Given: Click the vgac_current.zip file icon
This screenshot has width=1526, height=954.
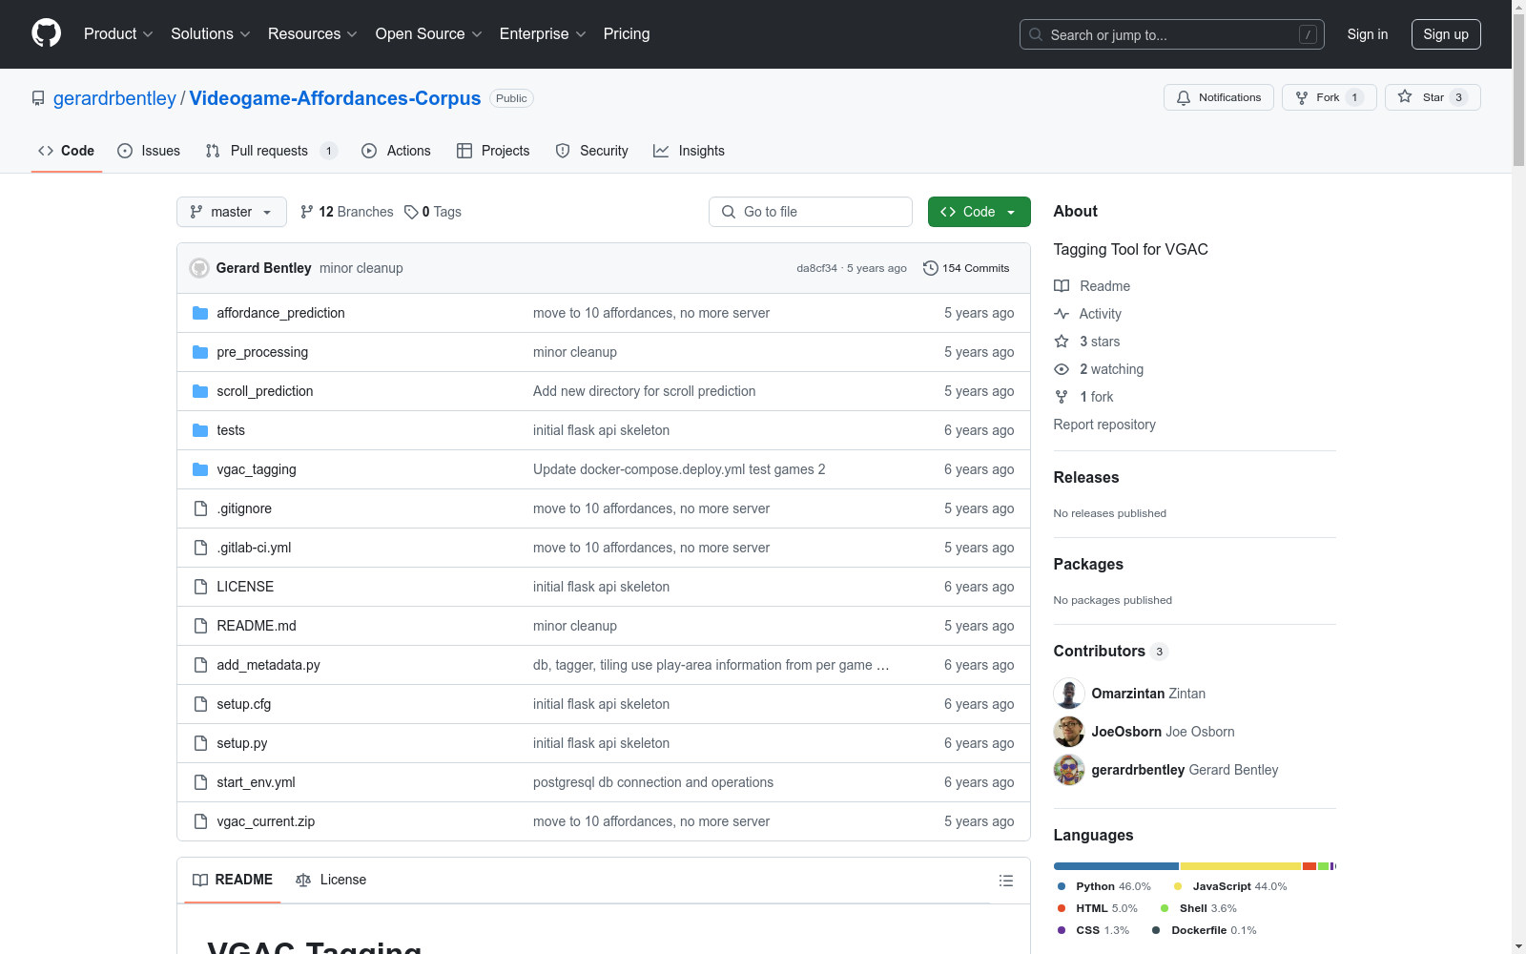Looking at the screenshot, I should [200, 821].
